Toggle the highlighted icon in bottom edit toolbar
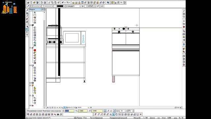Viewport: 211px width, 119px height. (x=113, y=114)
